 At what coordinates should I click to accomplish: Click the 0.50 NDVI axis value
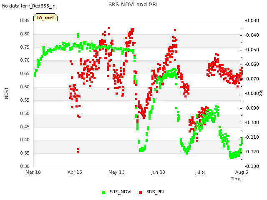point(25,113)
